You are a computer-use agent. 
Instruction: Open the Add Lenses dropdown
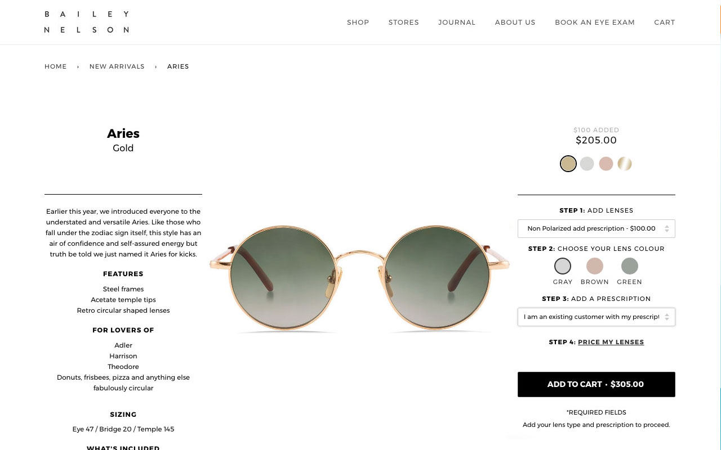tap(596, 228)
